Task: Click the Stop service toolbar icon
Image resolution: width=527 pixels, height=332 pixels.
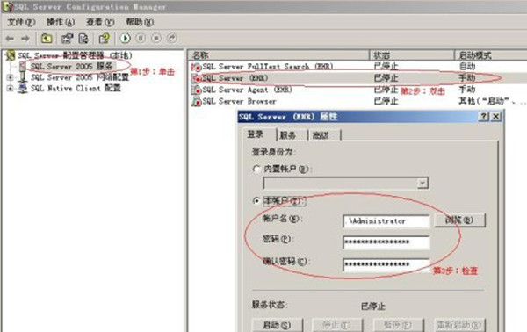Action: click(x=156, y=39)
